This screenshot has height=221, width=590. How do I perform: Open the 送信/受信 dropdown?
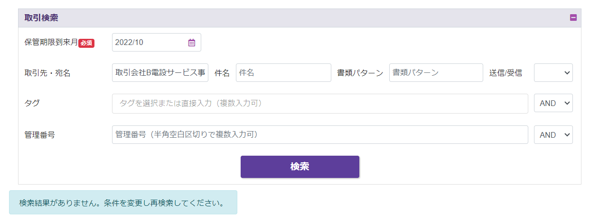[x=553, y=73]
